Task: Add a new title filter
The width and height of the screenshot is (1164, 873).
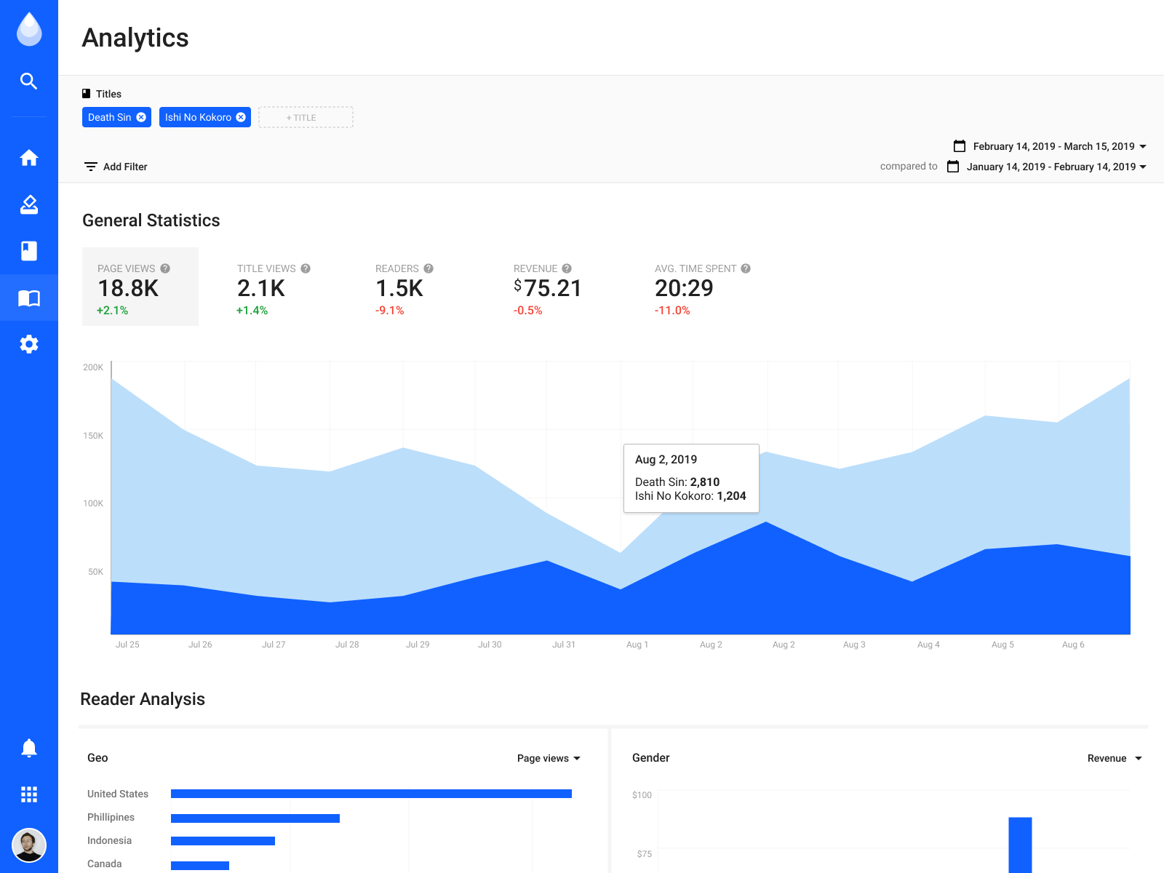Action: 306,117
